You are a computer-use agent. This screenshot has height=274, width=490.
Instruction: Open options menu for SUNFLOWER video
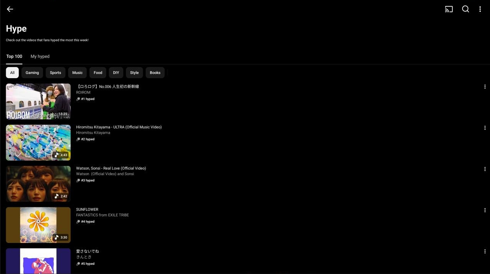click(485, 210)
